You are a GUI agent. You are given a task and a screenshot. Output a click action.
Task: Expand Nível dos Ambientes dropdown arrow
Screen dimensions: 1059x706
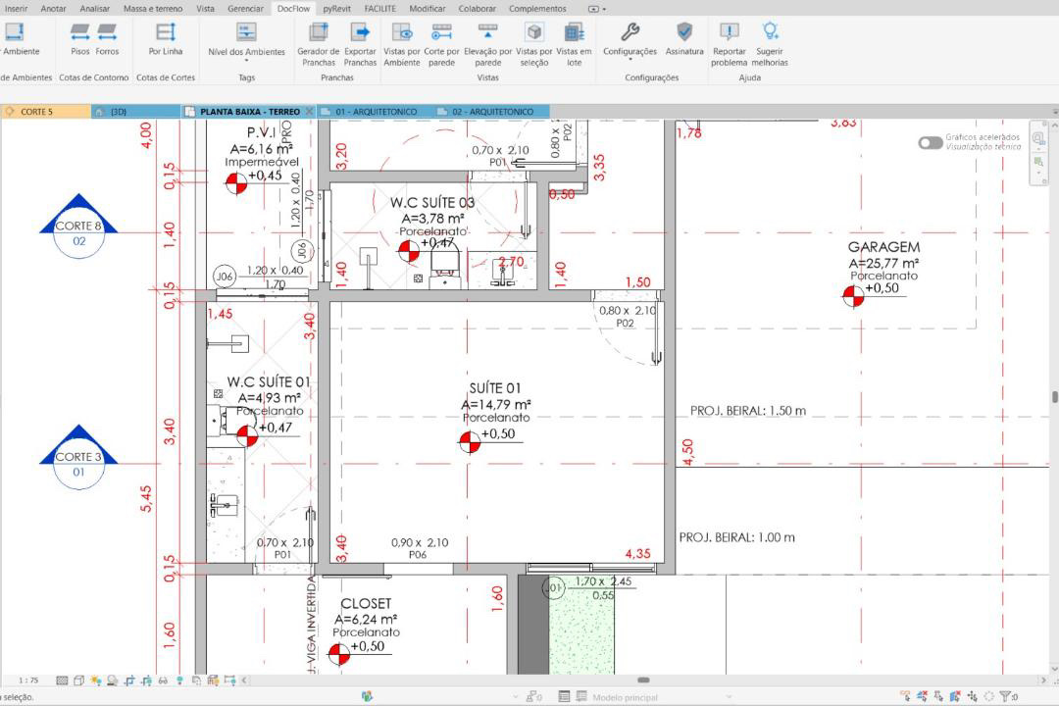(246, 61)
